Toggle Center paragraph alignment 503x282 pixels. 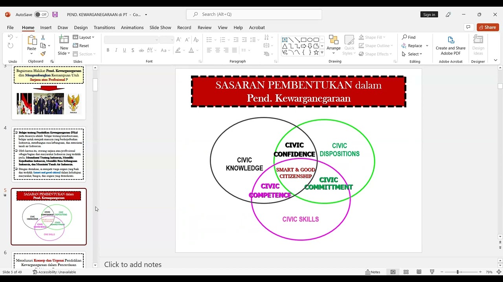218,50
